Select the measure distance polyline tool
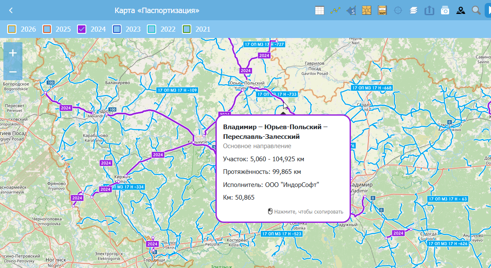Image resolution: width=491 pixels, height=268 pixels. tap(336, 11)
